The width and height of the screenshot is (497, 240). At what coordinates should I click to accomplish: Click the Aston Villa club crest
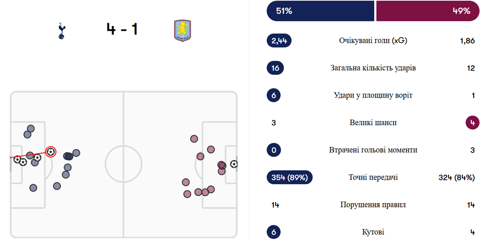(182, 30)
